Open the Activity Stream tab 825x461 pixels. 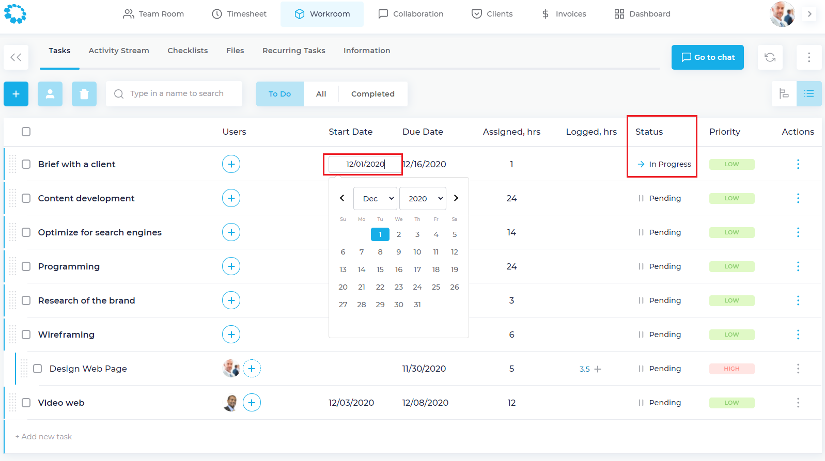119,51
